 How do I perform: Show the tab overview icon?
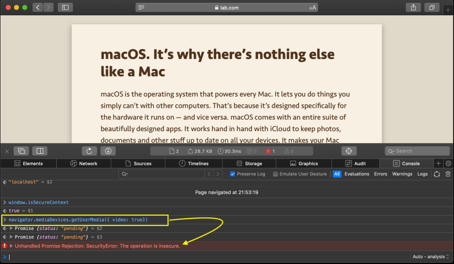click(432, 7)
